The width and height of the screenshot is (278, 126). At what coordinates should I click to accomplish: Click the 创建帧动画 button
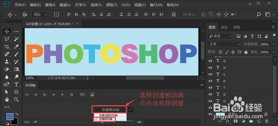coord(111,110)
